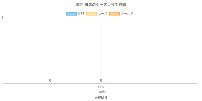This screenshot has width=202, height=101.
Task: Toggle the ホールド legend label text
Action: [127, 14]
